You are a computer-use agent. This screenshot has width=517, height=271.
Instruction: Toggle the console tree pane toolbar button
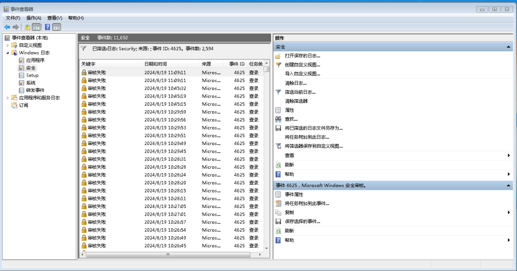click(36, 27)
